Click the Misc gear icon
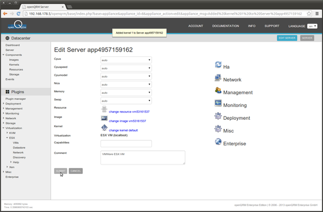The image size is (323, 212). [218, 129]
